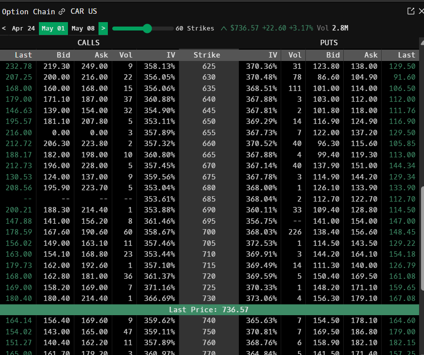This screenshot has height=355, width=424.
Task: Sort calls by Vol column
Action: click(x=126, y=55)
